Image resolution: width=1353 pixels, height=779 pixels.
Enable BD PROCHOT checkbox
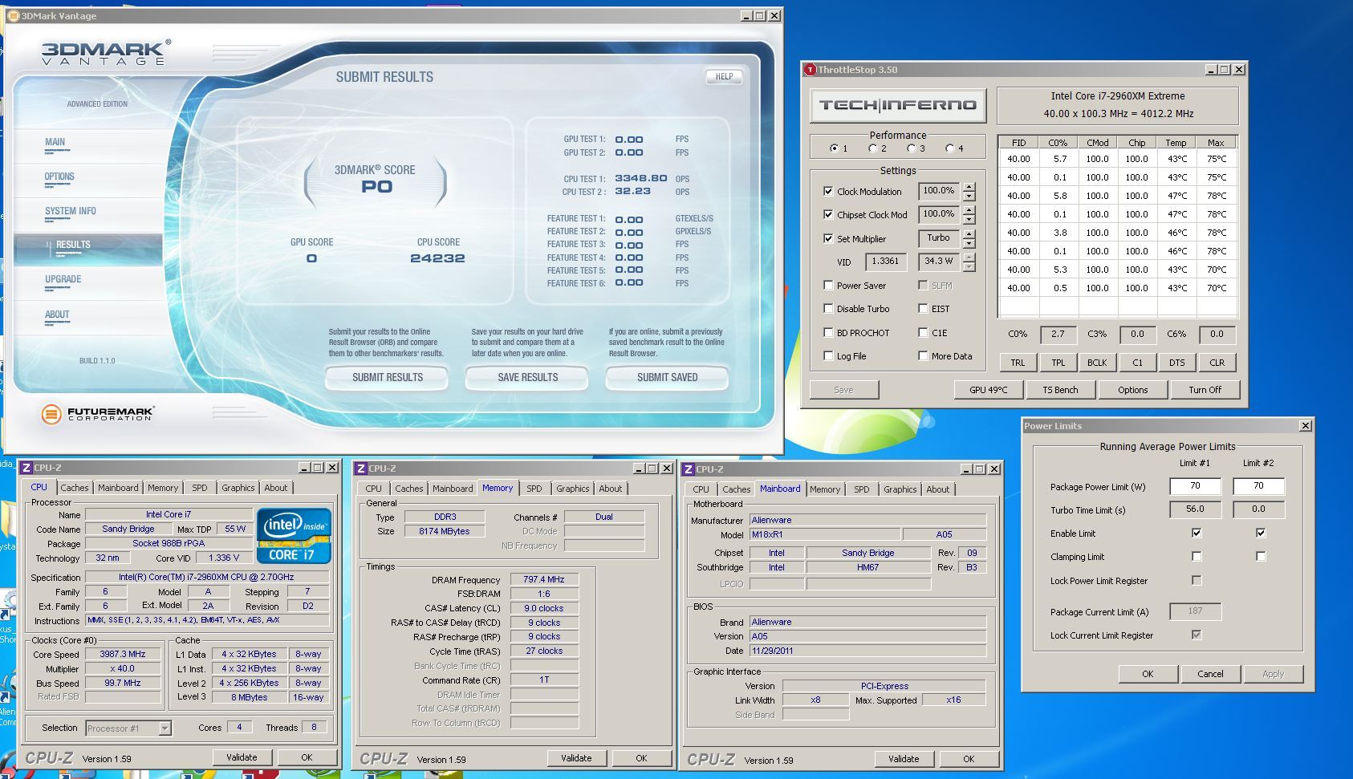point(828,333)
